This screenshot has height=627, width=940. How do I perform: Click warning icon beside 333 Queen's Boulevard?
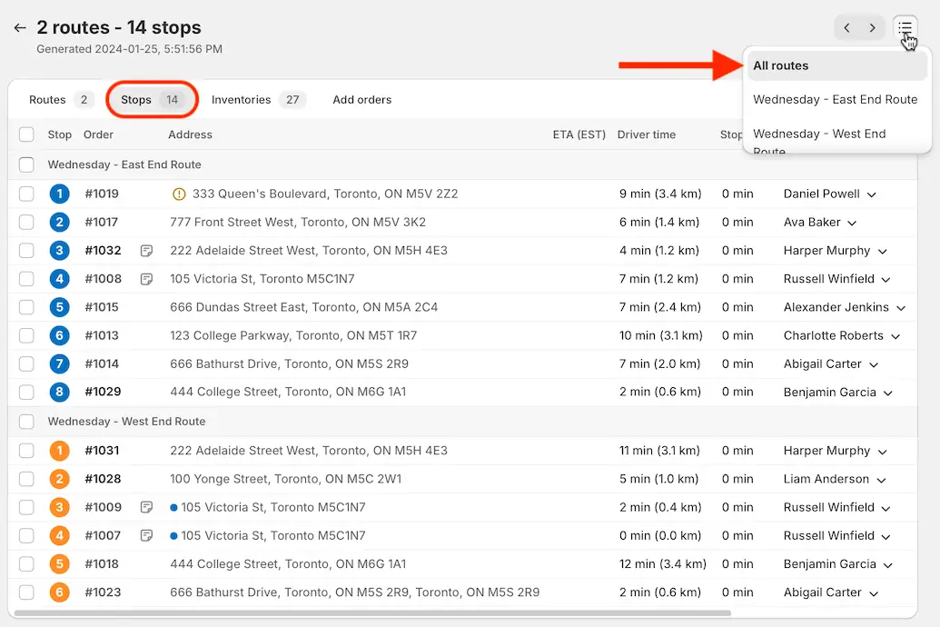179,194
